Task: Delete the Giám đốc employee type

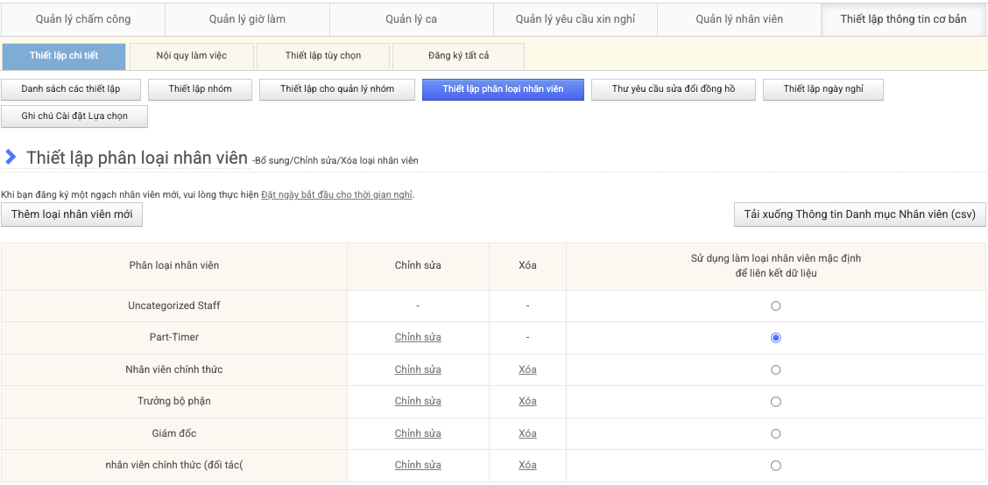Action: 527,434
